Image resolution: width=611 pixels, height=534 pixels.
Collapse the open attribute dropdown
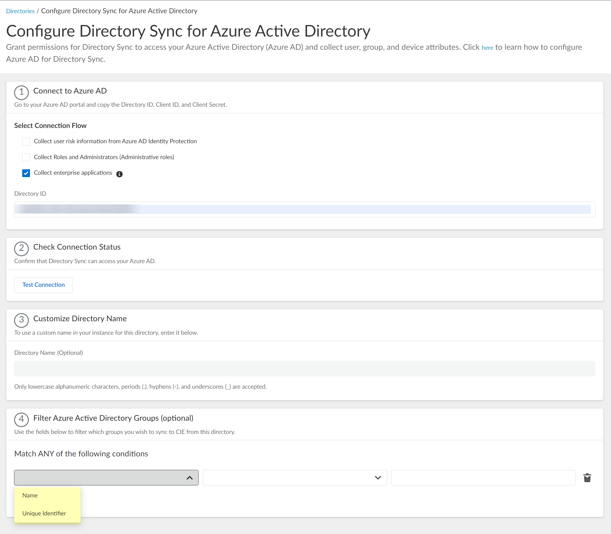coord(106,478)
